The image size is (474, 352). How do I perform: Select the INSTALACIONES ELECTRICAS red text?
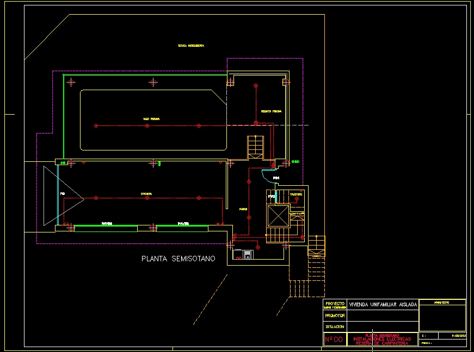[382, 339]
